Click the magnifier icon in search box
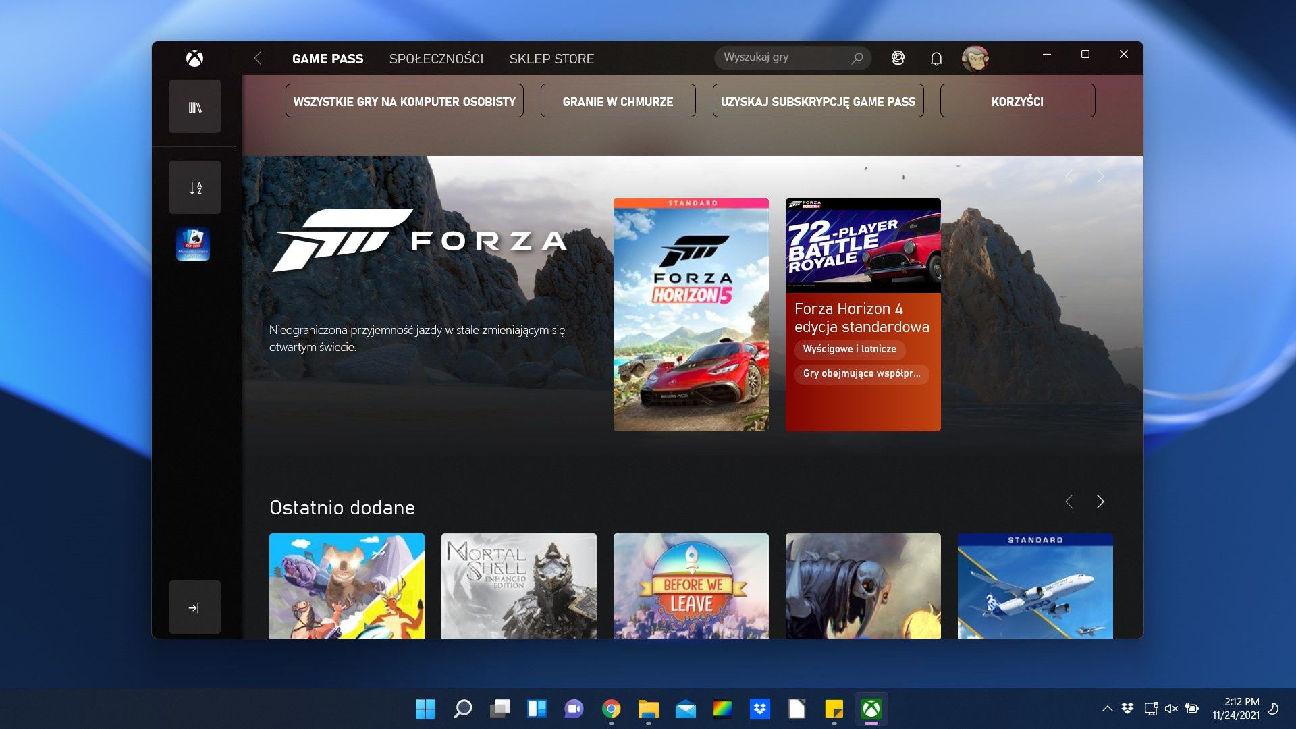The image size is (1296, 729). tap(857, 58)
